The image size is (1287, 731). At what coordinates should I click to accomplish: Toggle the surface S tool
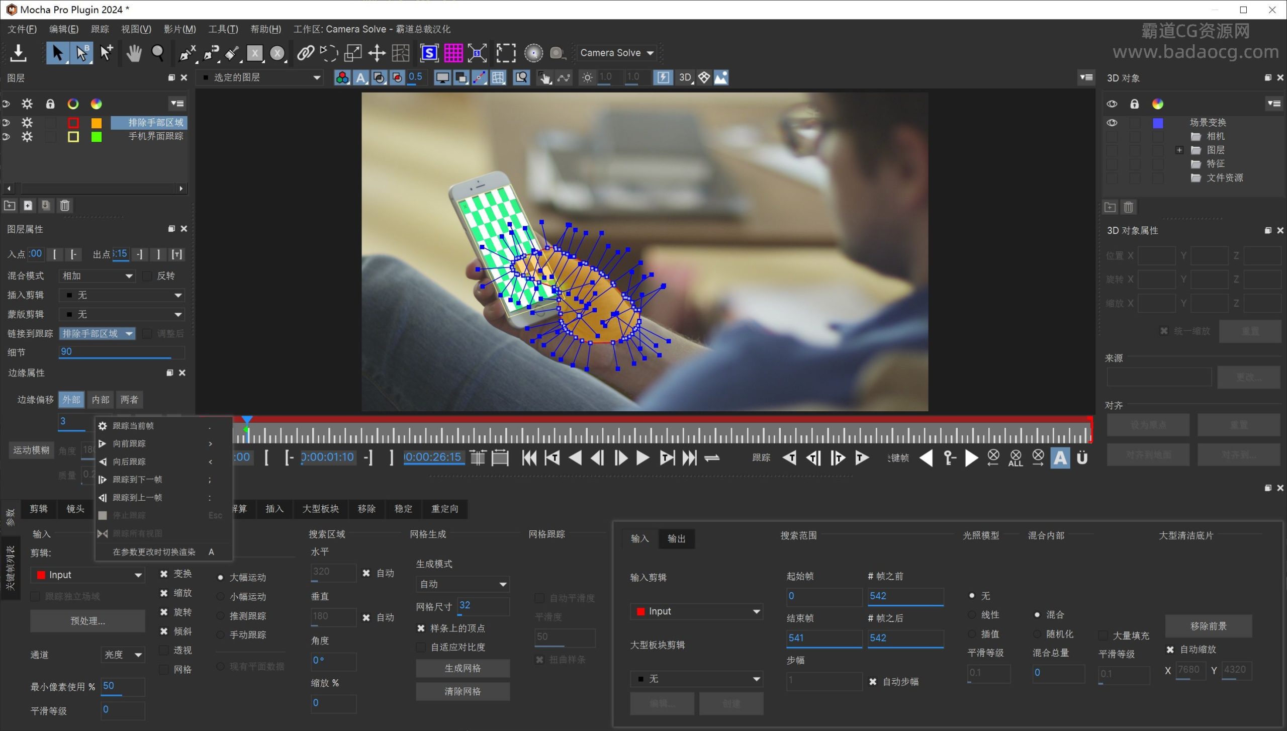pos(429,53)
